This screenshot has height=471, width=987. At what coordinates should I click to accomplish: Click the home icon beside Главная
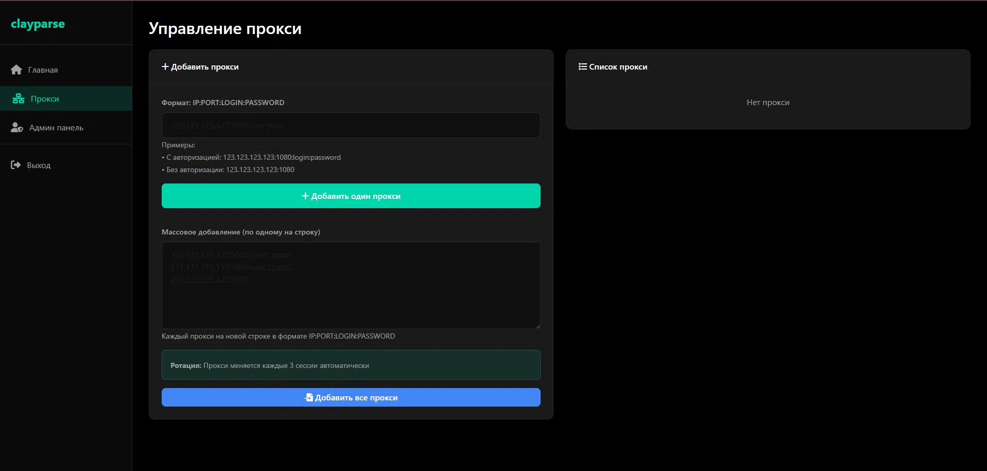16,70
